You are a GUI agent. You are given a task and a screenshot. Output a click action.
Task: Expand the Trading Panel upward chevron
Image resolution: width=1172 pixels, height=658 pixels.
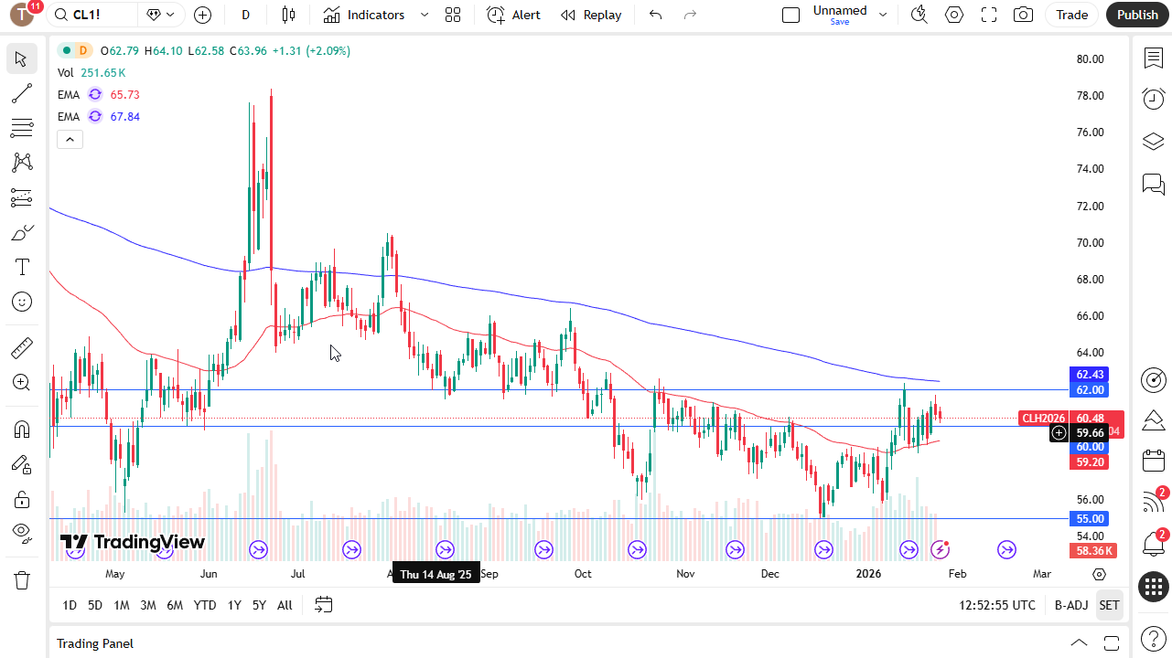[1080, 642]
